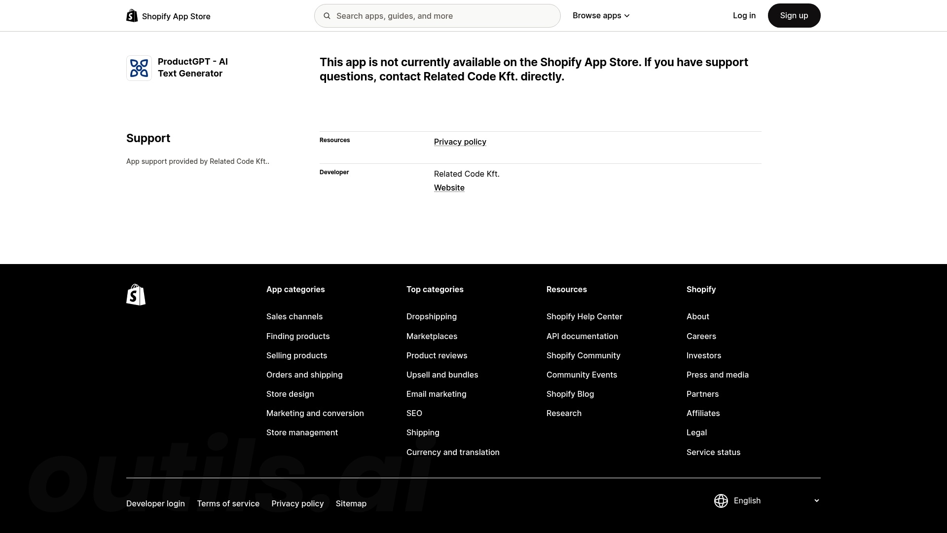Open the ProductGPT - AI Text Generator title
Image resolution: width=947 pixels, height=533 pixels.
[193, 68]
